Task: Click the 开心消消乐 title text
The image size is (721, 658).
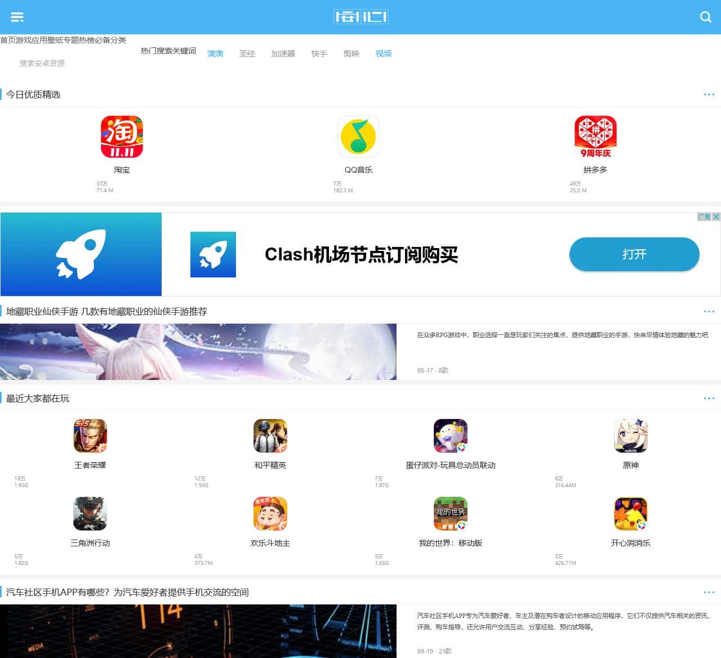Action: (631, 543)
